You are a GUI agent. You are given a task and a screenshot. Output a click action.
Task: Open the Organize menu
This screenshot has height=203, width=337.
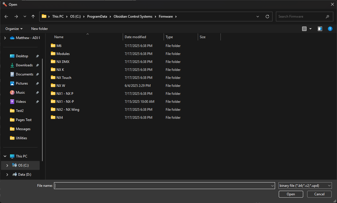pyautogui.click(x=14, y=29)
